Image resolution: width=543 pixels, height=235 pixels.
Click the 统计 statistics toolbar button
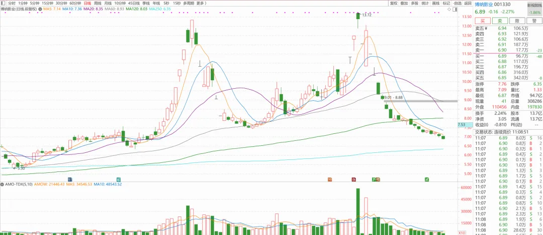[x=425, y=3]
